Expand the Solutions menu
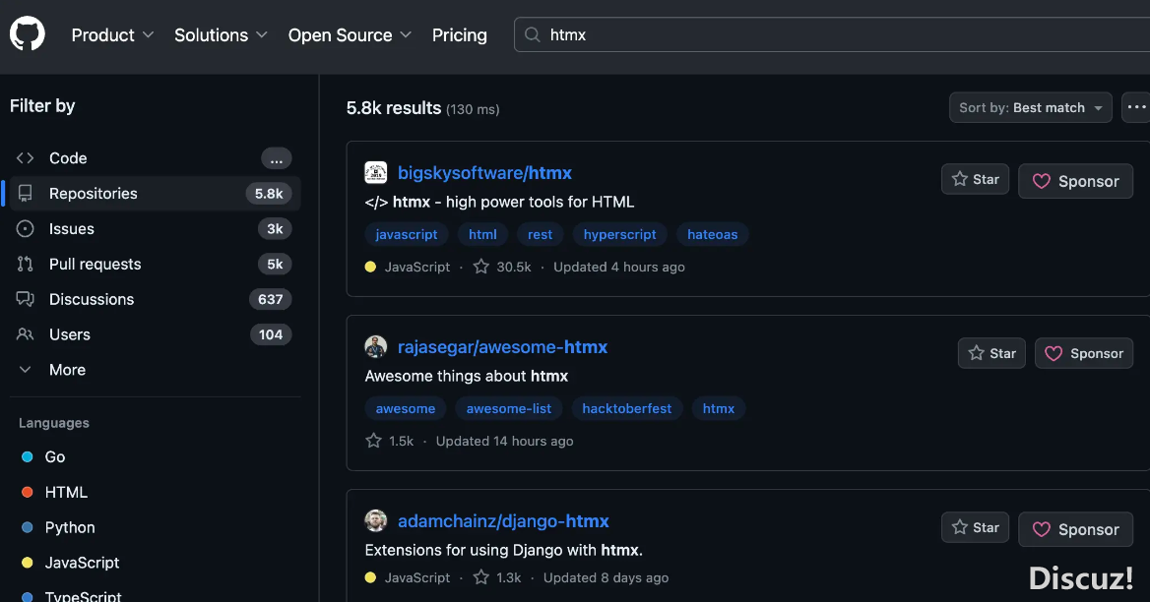 pos(221,35)
